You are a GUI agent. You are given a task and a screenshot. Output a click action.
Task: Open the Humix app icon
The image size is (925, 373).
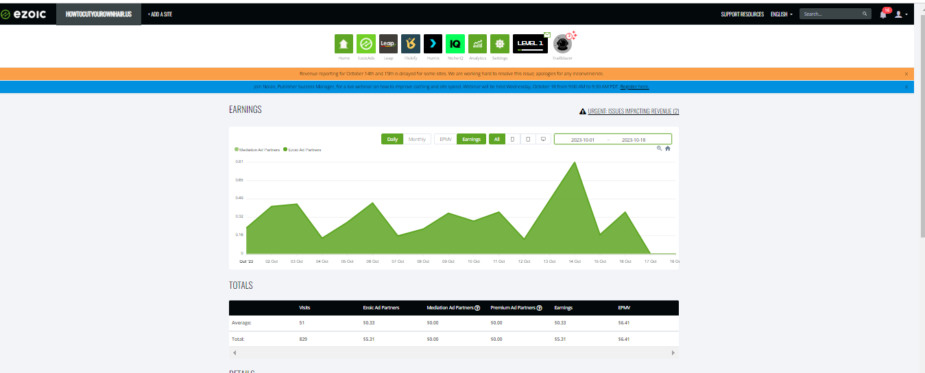(433, 44)
